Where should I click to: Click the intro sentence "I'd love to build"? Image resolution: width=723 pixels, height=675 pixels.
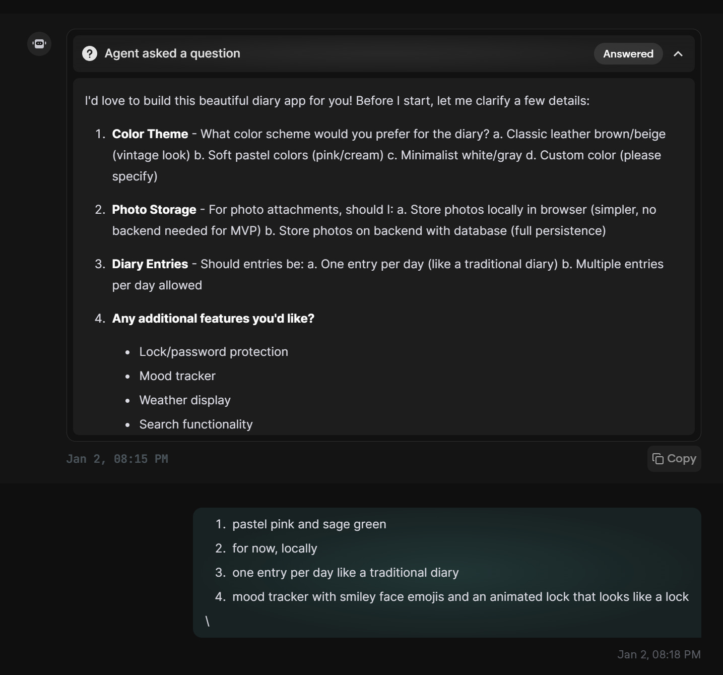pos(337,101)
